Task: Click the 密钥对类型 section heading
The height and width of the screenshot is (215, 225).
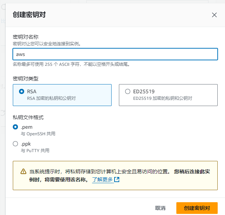Action: pyautogui.click(x=26, y=78)
